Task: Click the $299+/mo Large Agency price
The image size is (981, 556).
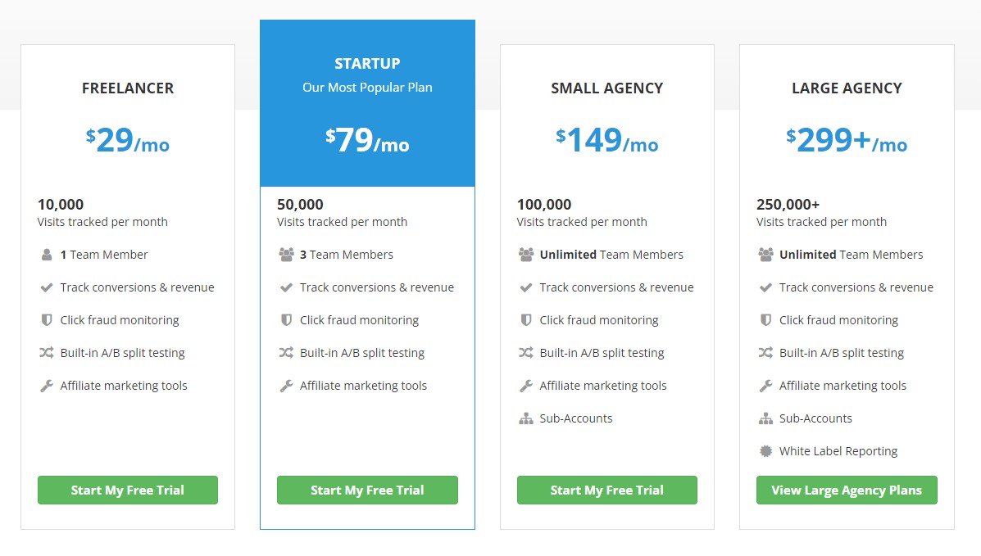Action: 847,140
